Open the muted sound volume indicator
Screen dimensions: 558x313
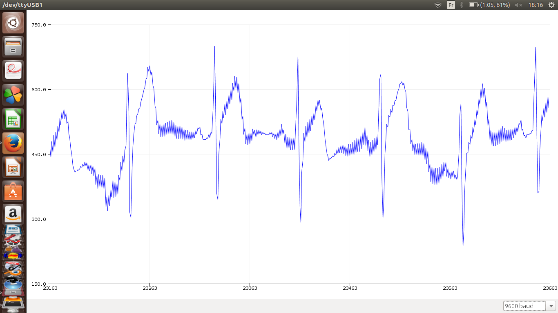point(519,5)
